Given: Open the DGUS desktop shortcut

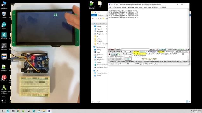Looking at the screenshot, I should [x=4, y=57].
